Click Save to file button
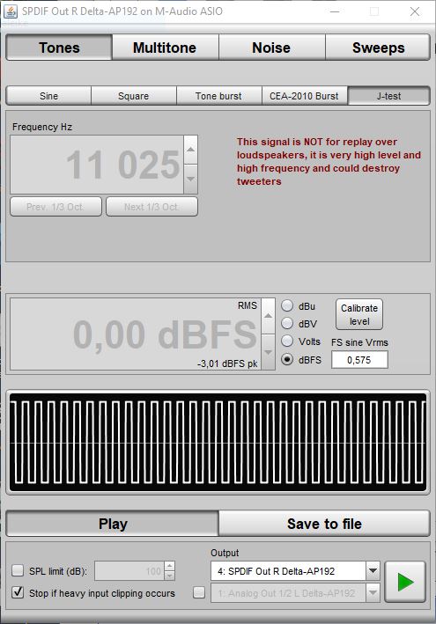Image resolution: width=436 pixels, height=624 pixels. pos(324,524)
